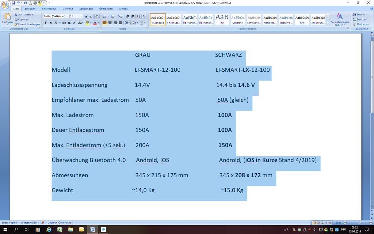Click the numbered list icon
Viewport: 374px width, 234px height.
112,16
